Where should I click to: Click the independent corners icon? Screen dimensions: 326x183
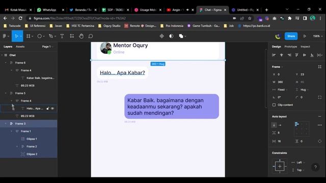click(x=320, y=97)
